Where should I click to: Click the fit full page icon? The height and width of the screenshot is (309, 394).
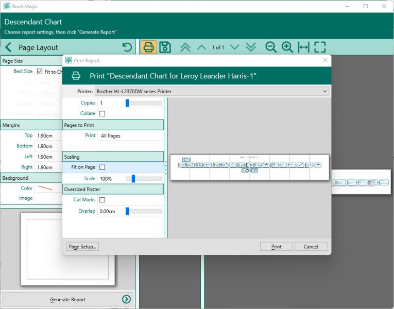coord(320,47)
